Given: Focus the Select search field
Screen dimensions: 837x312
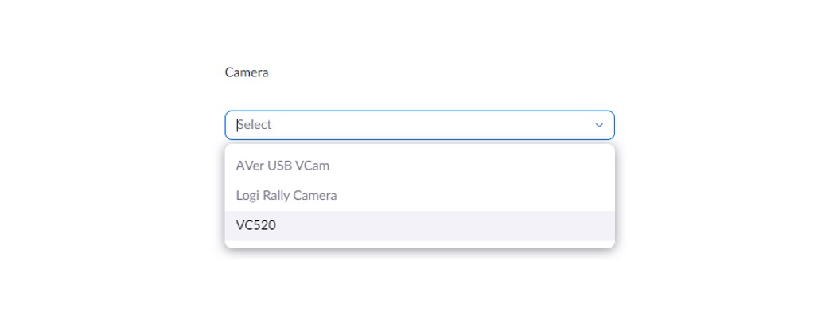Looking at the screenshot, I should (x=419, y=125).
